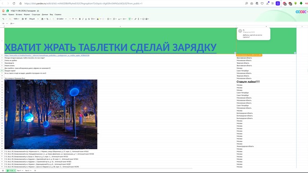Click the insert comment icon in toolbar
308x173 pixels.
tap(143, 19)
